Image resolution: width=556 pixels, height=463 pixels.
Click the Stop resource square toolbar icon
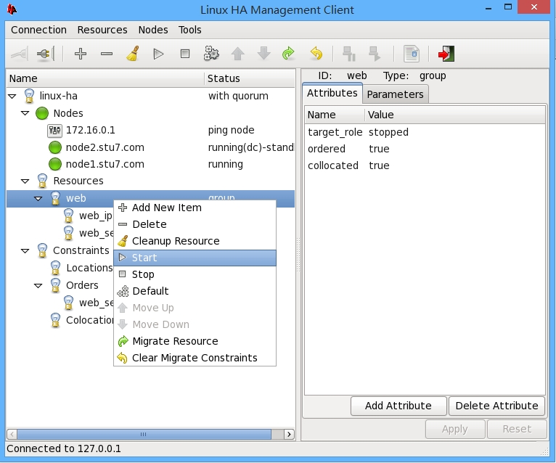[x=185, y=54]
